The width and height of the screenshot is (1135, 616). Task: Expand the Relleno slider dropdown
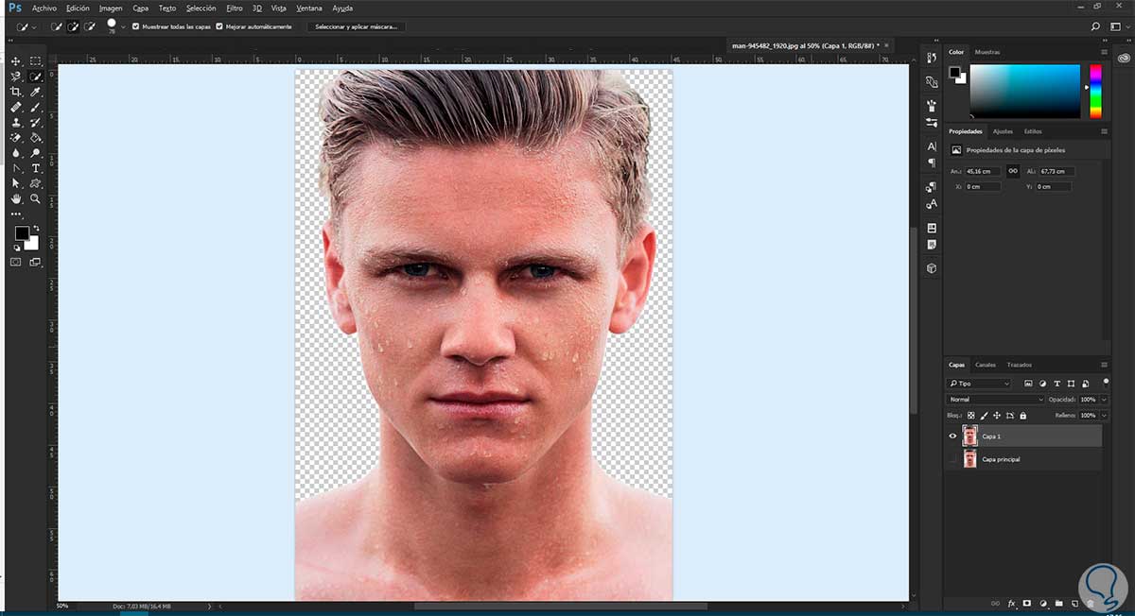1104,416
